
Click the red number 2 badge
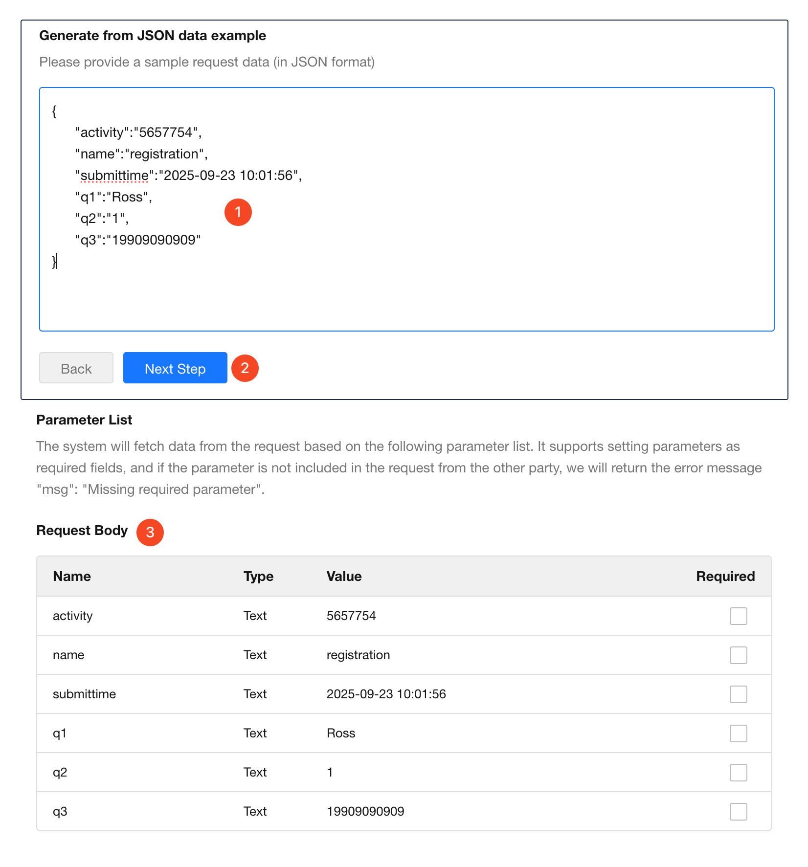coord(245,368)
